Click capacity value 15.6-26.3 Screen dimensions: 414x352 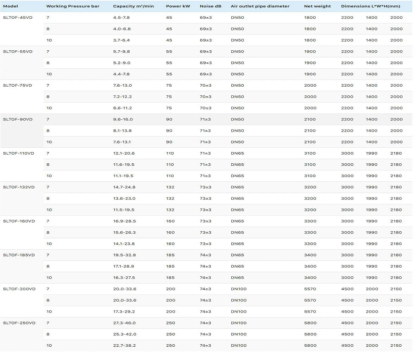(x=124, y=232)
